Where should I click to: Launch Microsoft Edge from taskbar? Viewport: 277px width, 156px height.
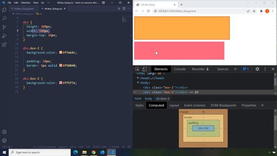(76, 152)
